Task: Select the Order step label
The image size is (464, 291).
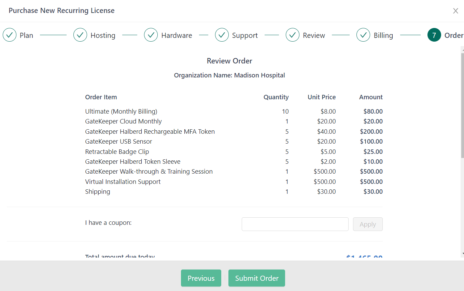Action: click(454, 35)
